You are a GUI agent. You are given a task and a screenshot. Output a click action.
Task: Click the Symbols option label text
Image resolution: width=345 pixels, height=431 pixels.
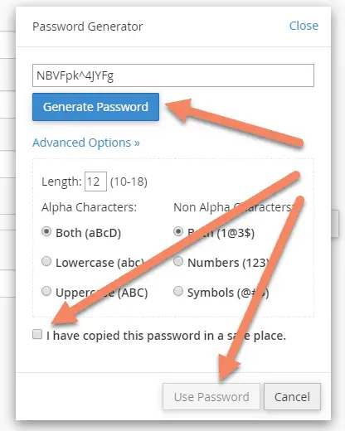228,293
